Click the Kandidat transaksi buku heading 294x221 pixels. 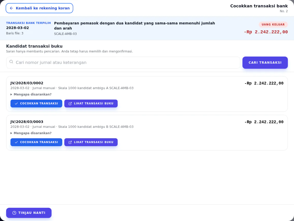click(34, 46)
